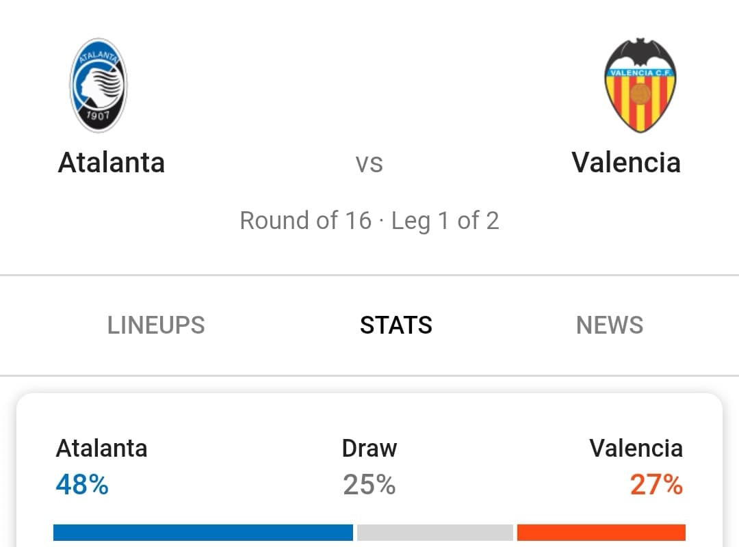The width and height of the screenshot is (739, 547).
Task: Click the Valencia label in the prediction card
Action: pos(636,448)
